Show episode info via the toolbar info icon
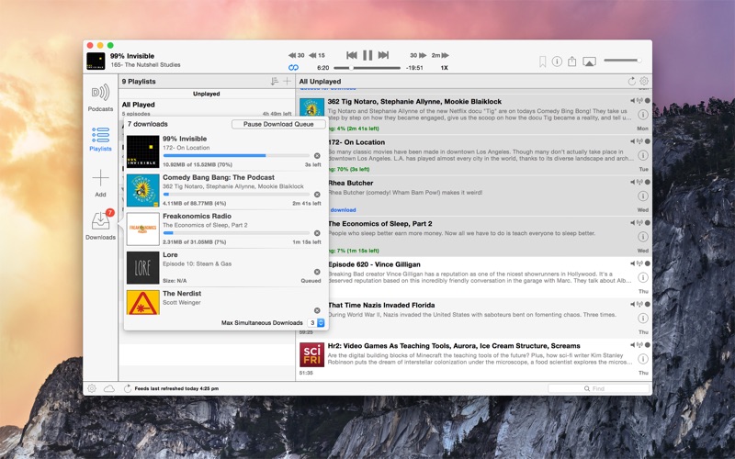 coord(557,62)
